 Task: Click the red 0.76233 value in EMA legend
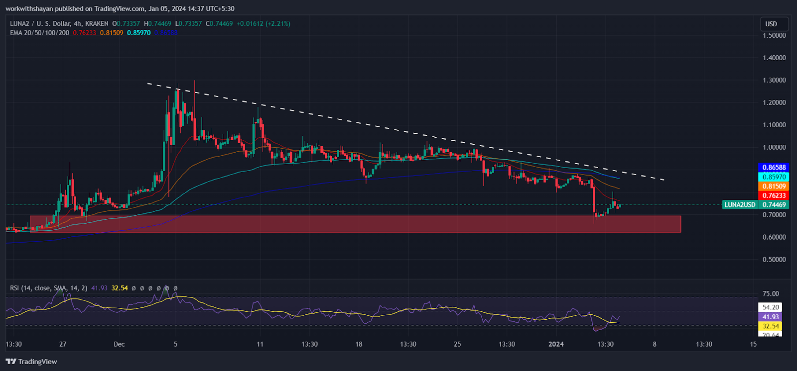point(85,33)
